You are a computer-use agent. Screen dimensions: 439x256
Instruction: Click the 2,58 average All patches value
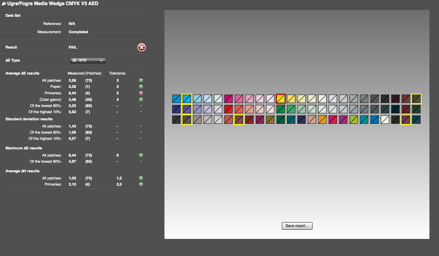point(72,81)
